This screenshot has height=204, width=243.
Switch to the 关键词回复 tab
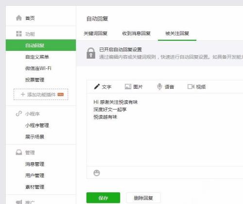pos(95,33)
